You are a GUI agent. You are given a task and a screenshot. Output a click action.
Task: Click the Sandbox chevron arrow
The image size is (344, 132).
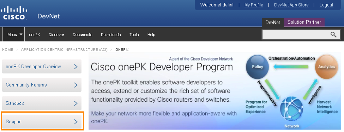tap(76, 103)
